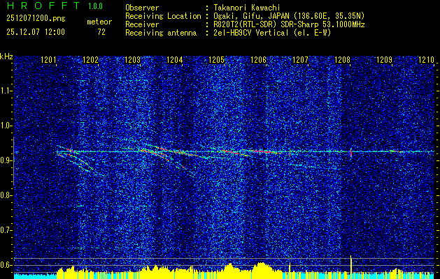
Task: Click time marker 1209
Action: click(384, 59)
